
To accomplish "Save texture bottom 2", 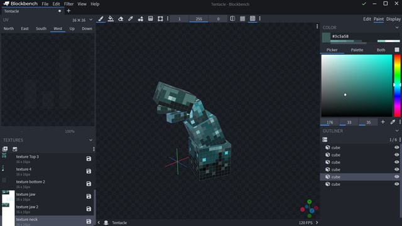I will pyautogui.click(x=89, y=184).
